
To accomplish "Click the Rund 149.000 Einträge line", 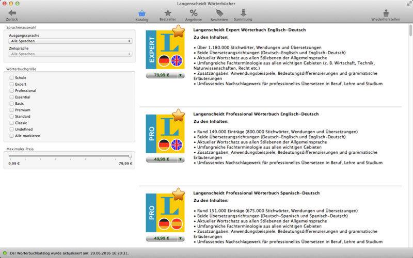I will (276, 132).
